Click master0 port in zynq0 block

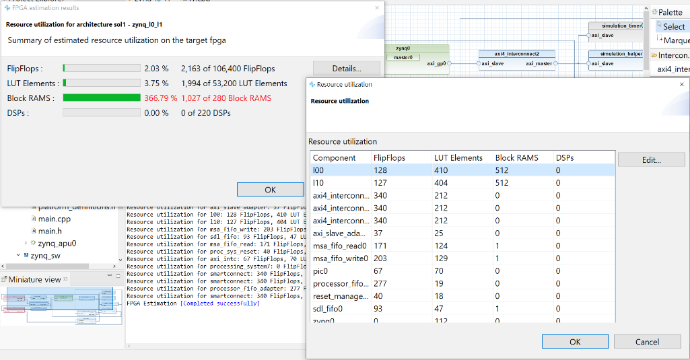click(403, 57)
